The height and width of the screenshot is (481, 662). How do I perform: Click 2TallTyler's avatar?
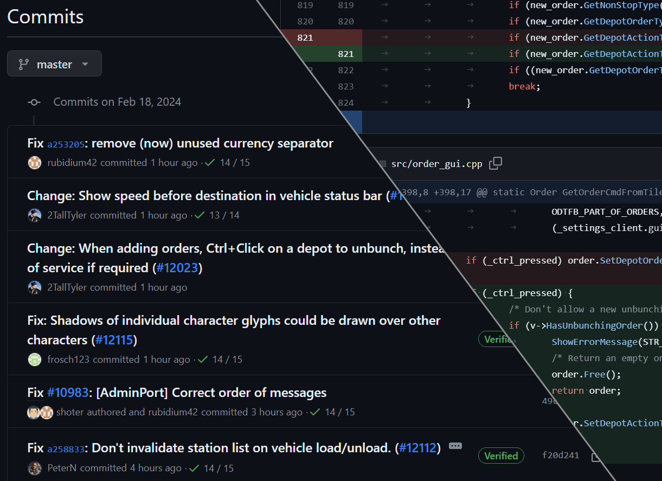pyautogui.click(x=34, y=215)
